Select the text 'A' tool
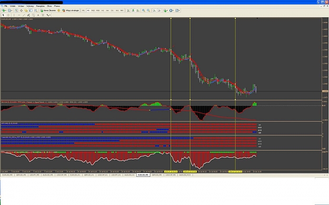This screenshot has width=329, height=205. click(38, 15)
